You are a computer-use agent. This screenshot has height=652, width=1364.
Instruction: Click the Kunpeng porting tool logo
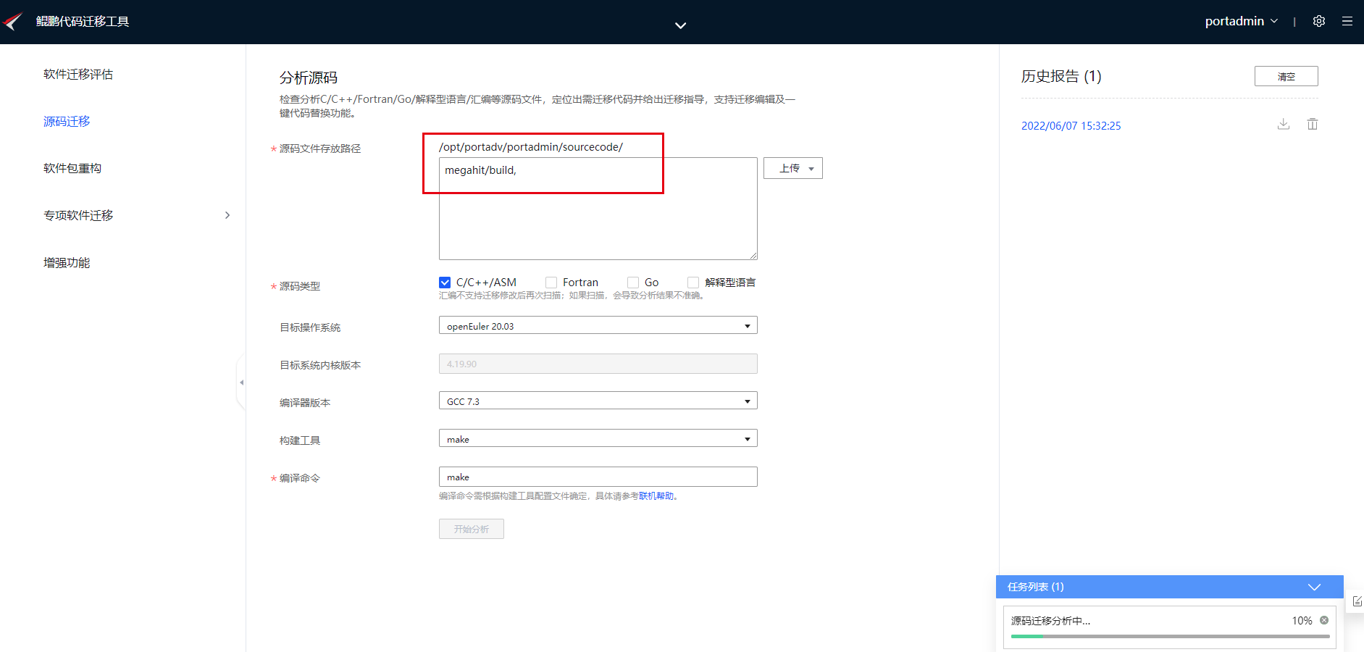pos(13,21)
